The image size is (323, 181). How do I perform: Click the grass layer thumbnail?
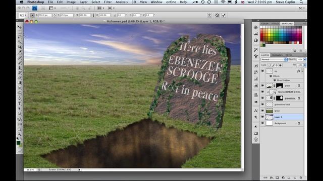pyautogui.click(x=269, y=111)
